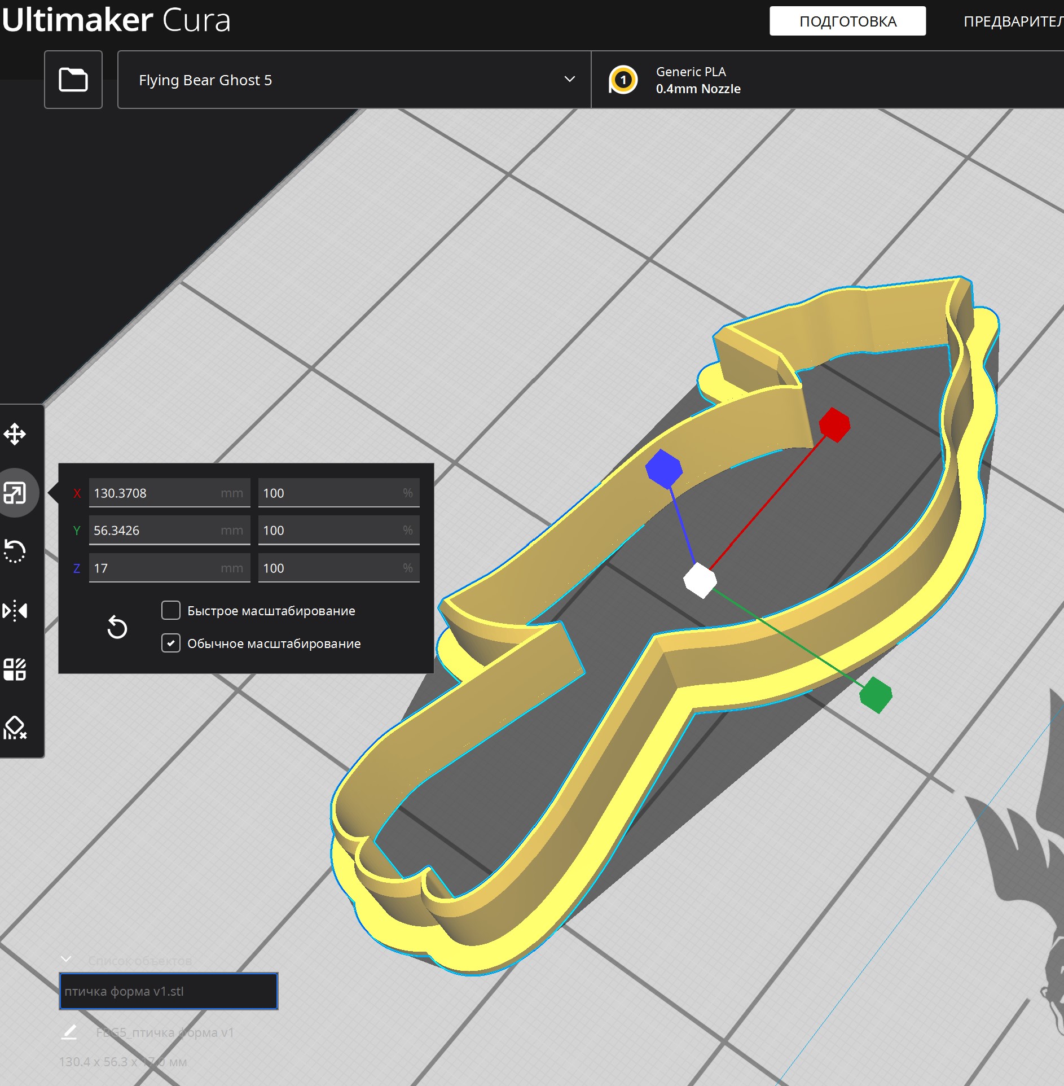Click the scale reset arrow icon

(x=117, y=627)
